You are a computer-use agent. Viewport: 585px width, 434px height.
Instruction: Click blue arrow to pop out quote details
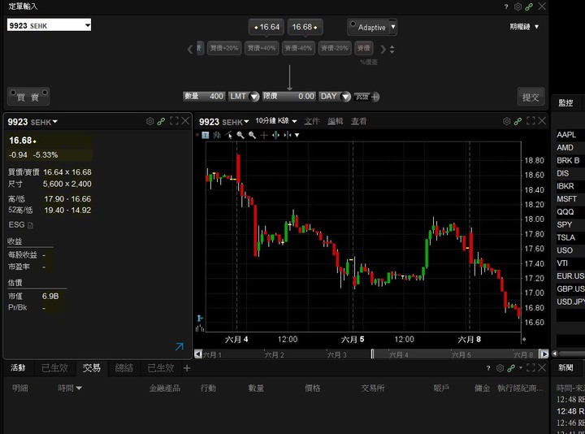point(180,347)
